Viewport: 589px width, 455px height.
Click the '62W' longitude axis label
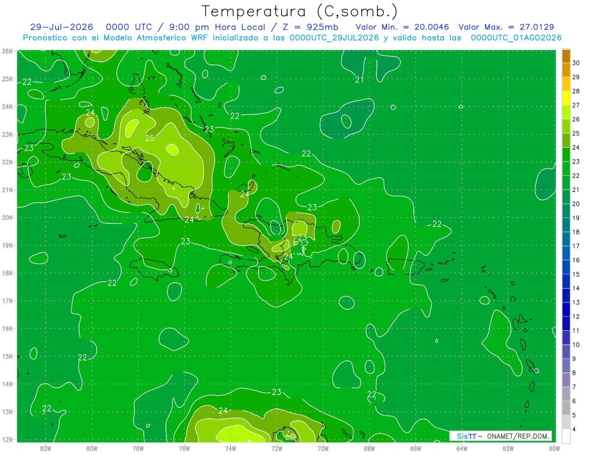(x=508, y=448)
